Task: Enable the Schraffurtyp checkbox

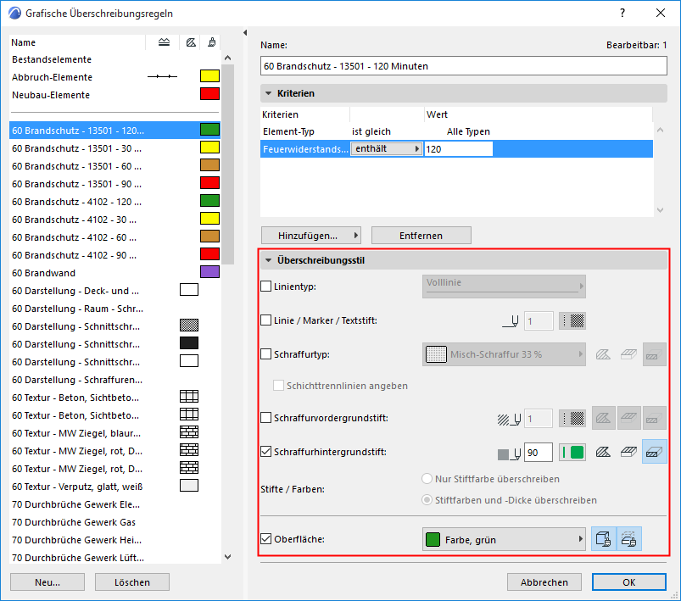Action: 265,354
